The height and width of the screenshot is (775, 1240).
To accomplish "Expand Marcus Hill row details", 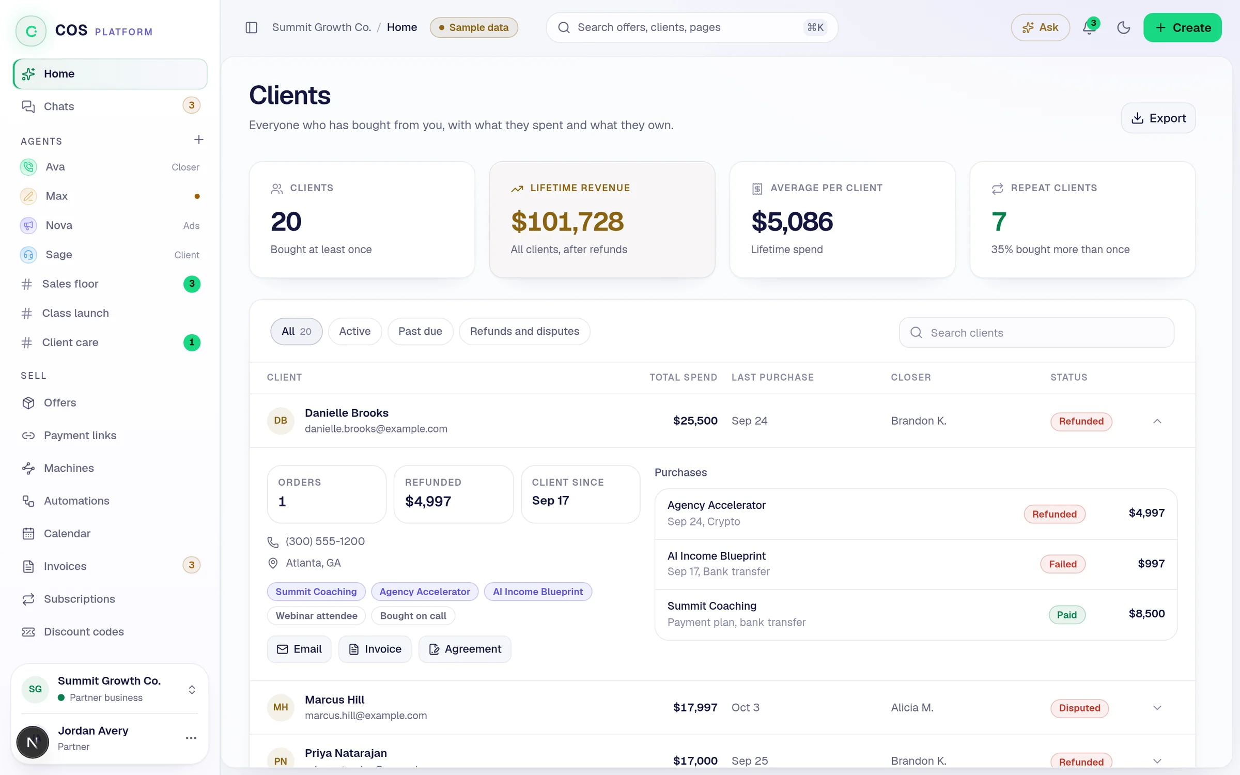I will pos(1157,708).
